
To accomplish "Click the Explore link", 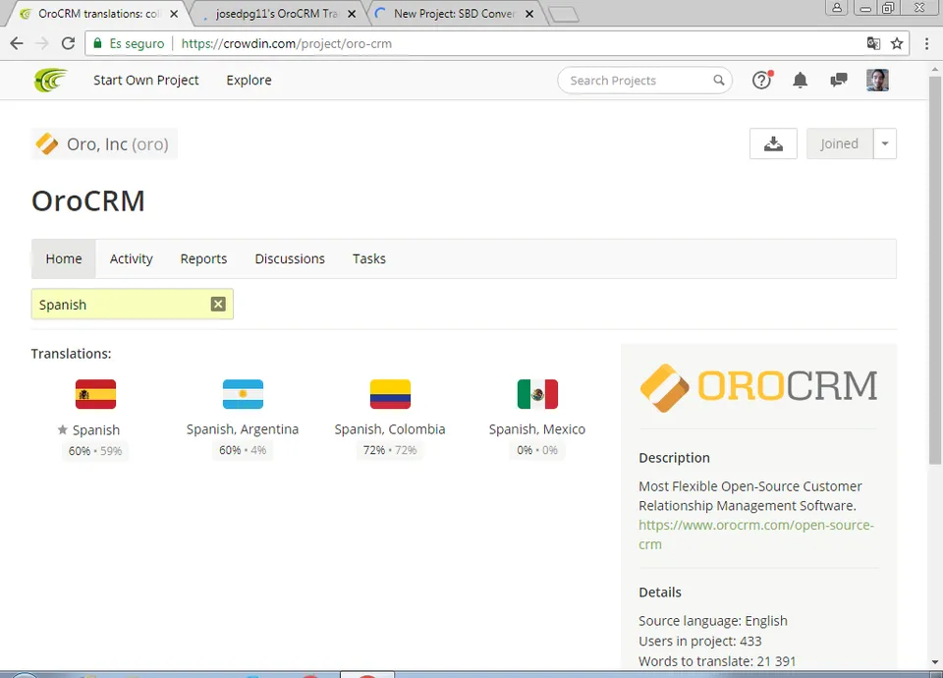I will point(249,80).
